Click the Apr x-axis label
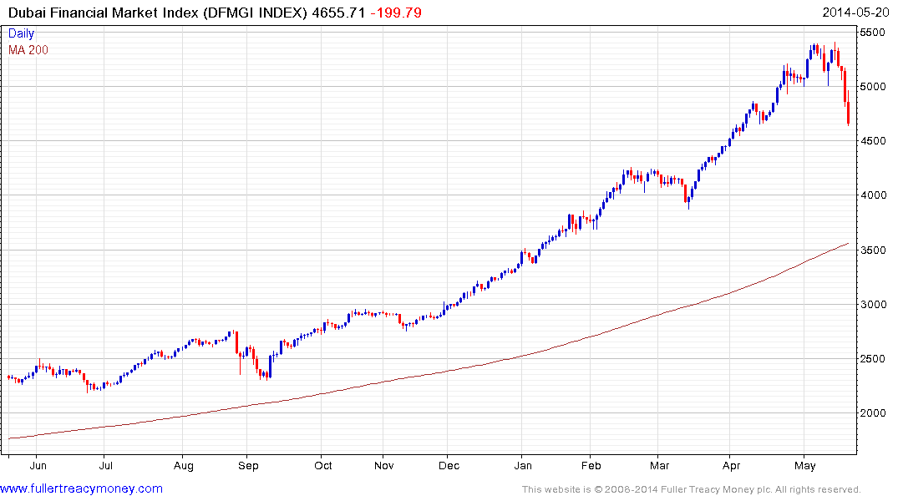 click(731, 466)
